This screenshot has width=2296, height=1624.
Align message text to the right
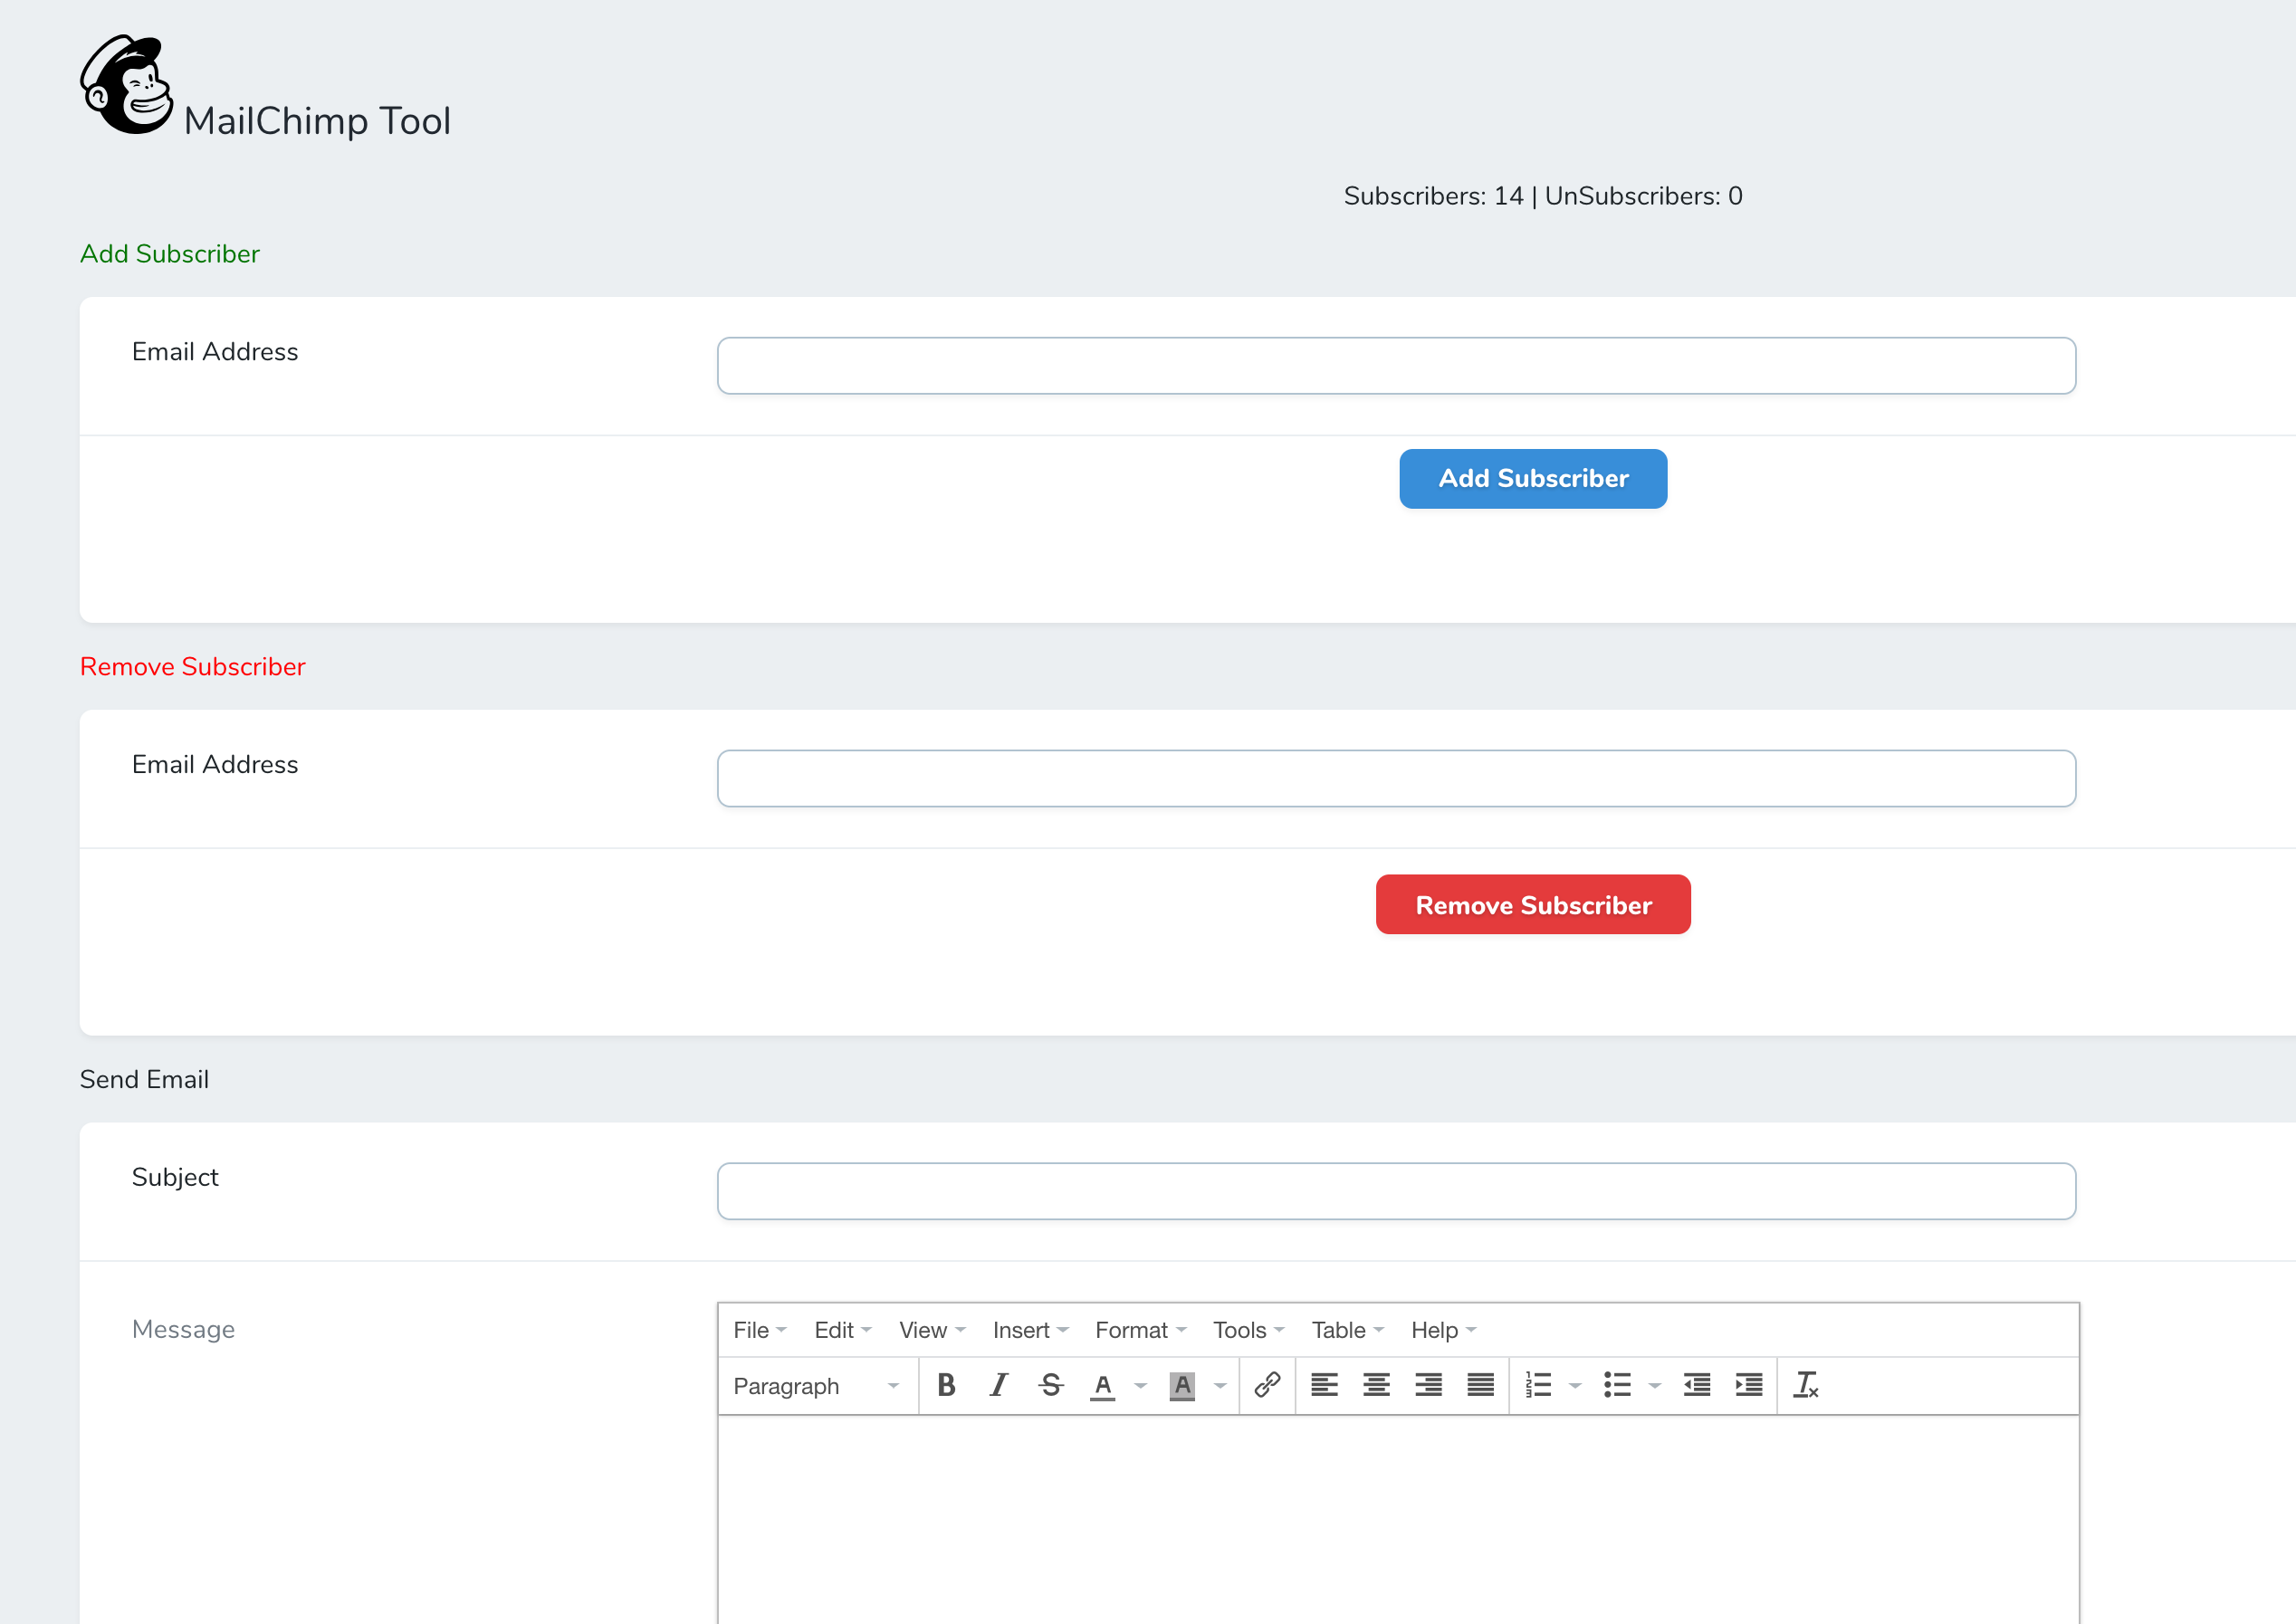(x=1428, y=1385)
